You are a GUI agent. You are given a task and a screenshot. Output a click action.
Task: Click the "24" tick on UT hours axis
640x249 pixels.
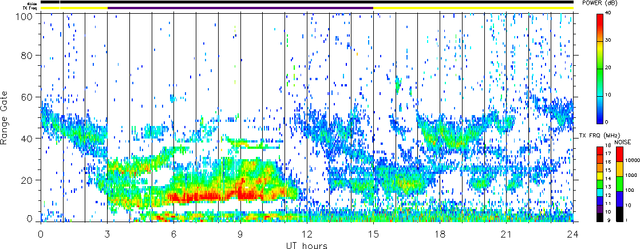click(572, 234)
